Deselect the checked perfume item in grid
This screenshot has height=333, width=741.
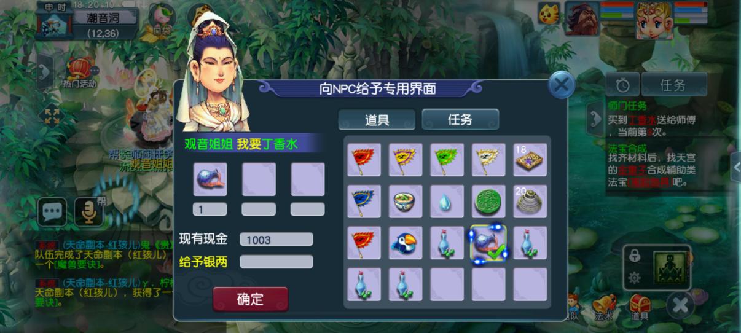(x=488, y=243)
